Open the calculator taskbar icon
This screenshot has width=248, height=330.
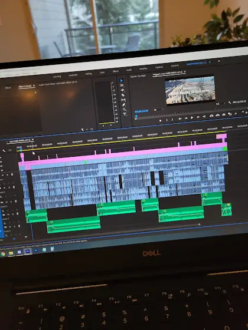tap(52, 249)
